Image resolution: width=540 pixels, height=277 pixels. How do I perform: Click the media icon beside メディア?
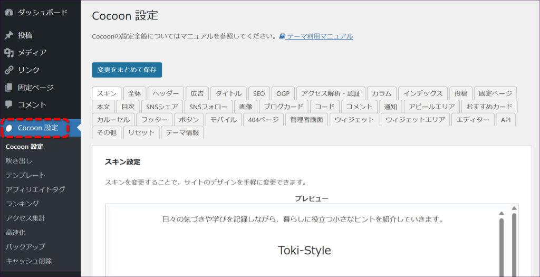pos(8,53)
